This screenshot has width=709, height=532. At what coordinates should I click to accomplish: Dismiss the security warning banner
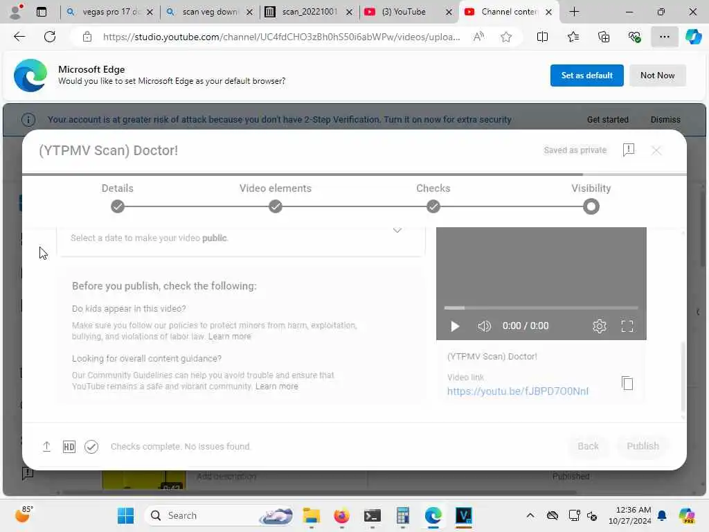point(665,120)
